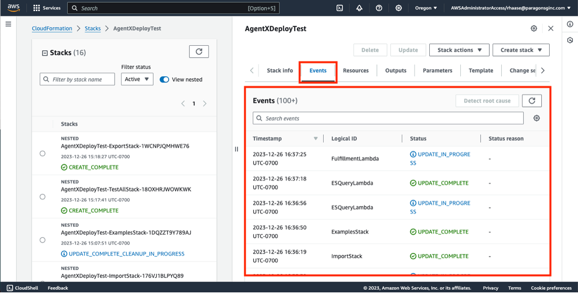Open the Terms footer link
Screen dimensions: 578x295
pyautogui.click(x=514, y=288)
